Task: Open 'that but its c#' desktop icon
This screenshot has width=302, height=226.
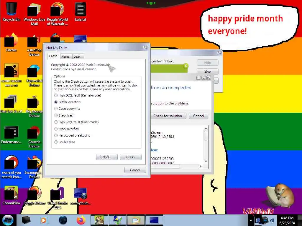Action: pos(12,103)
